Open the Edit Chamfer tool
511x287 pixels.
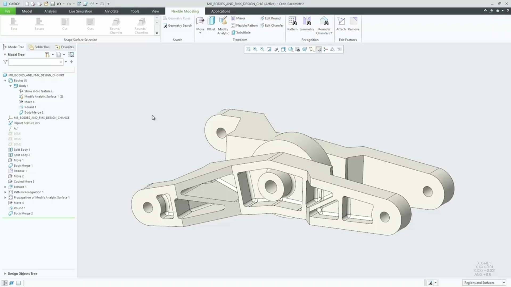[x=272, y=26]
